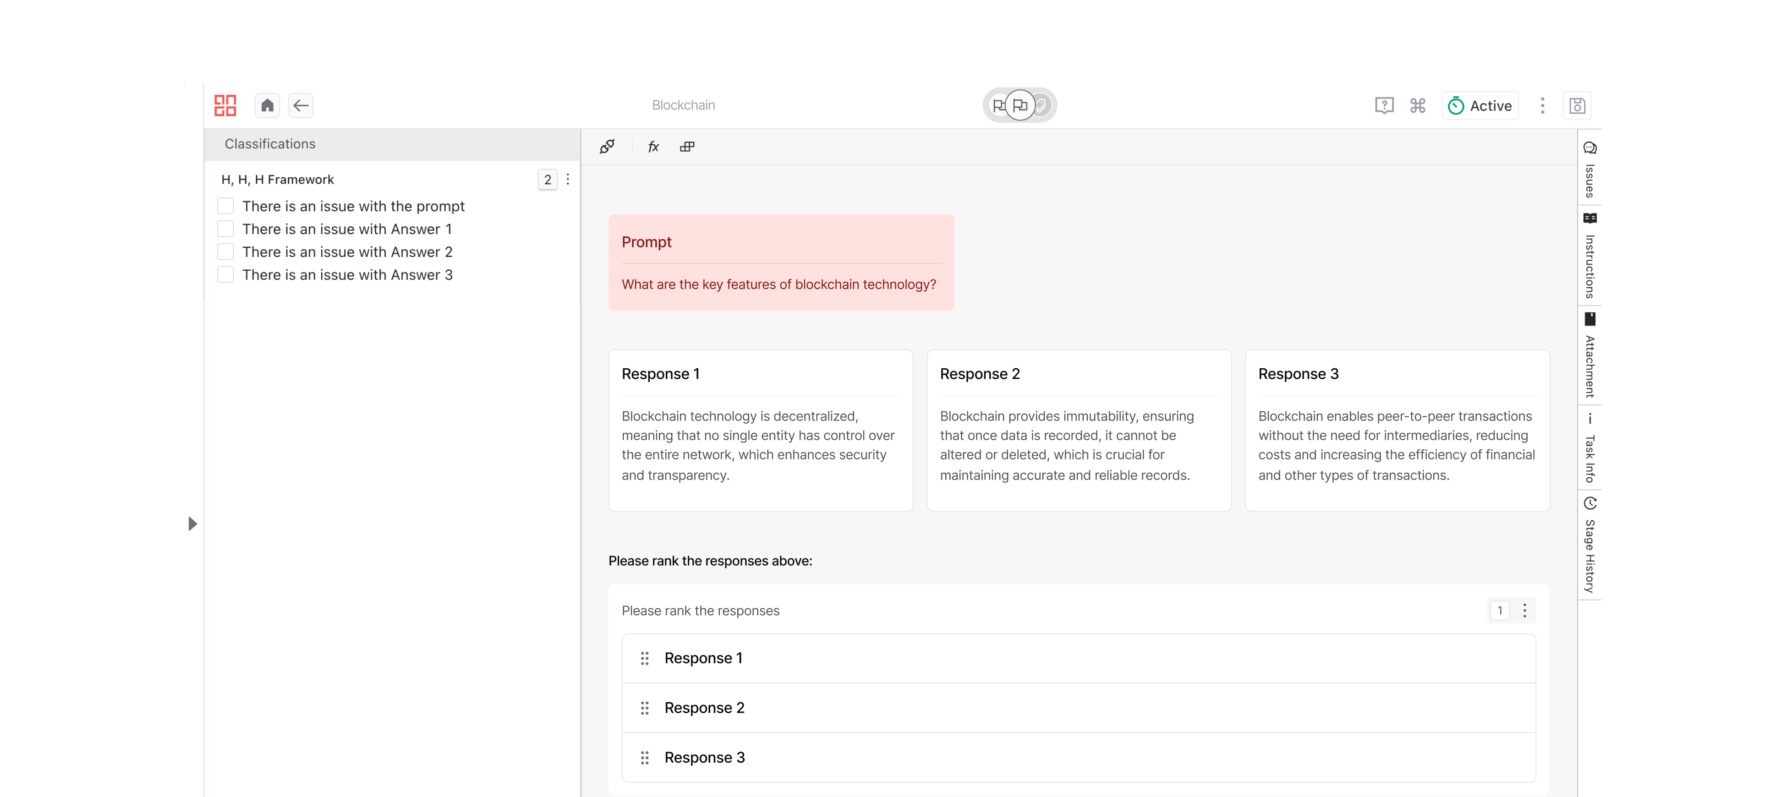
Task: Click the link tool icon in toolbar
Action: pyautogui.click(x=607, y=147)
